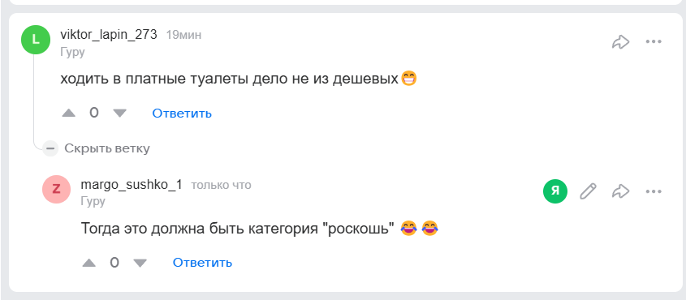Click the только что timestamp
The width and height of the screenshot is (686, 300).
pos(222,185)
